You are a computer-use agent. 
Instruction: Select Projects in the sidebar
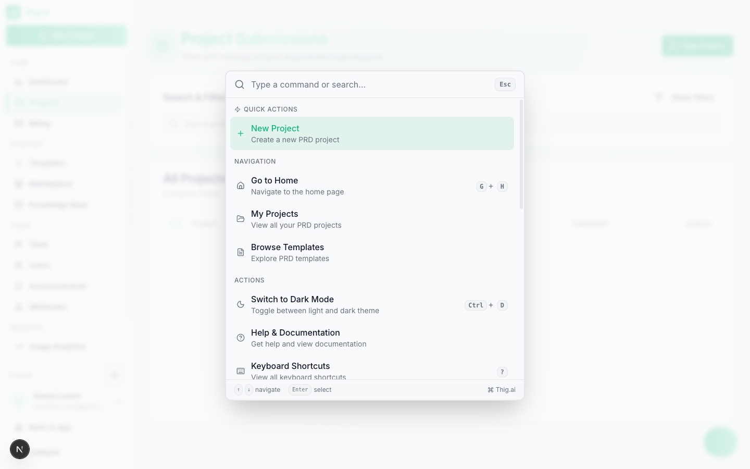[x=64, y=102]
